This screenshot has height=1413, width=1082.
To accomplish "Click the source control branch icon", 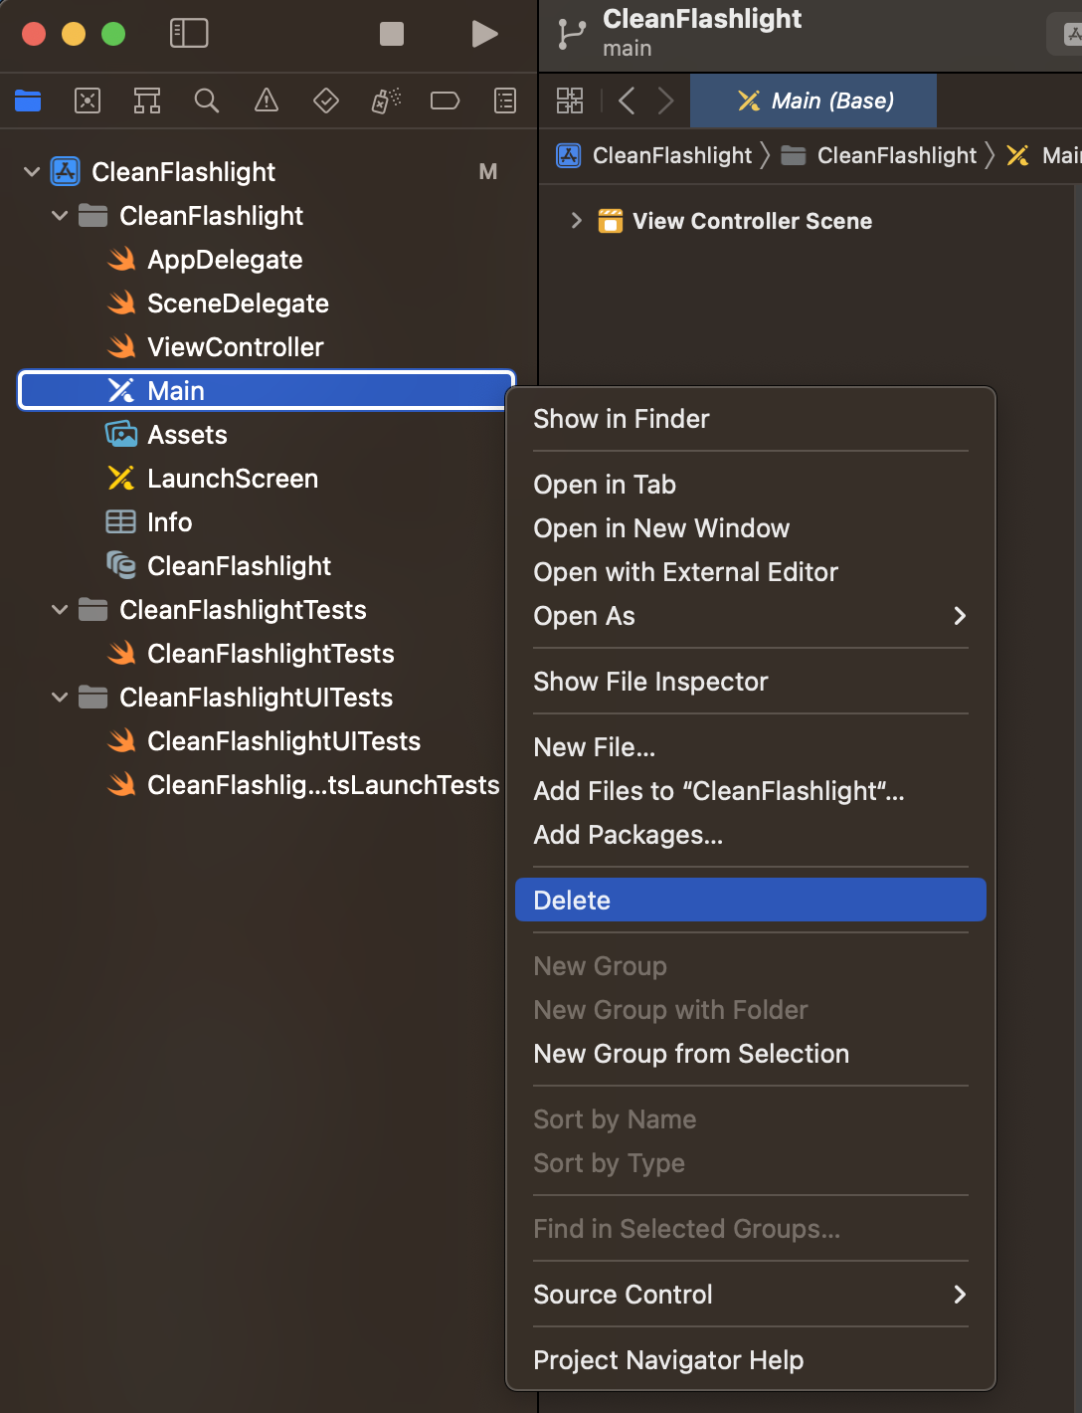I will tap(572, 34).
